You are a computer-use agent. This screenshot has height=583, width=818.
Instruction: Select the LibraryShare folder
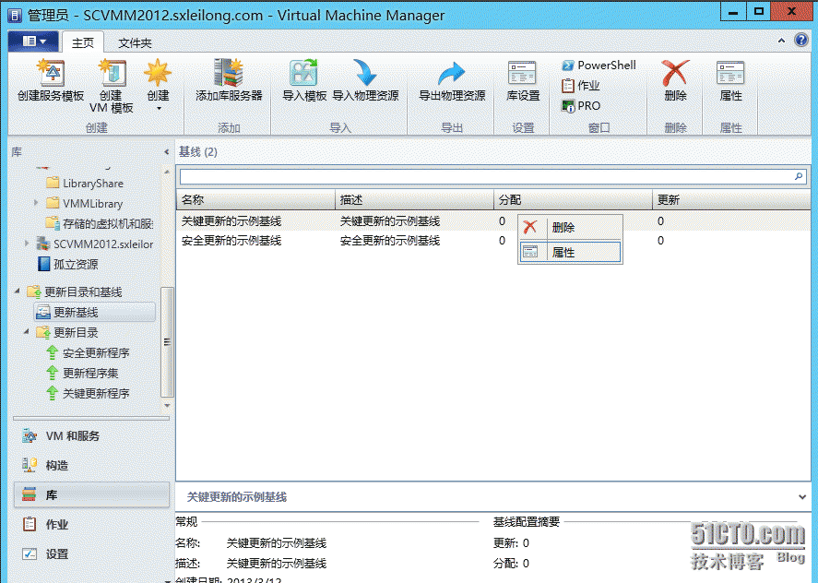point(85,184)
